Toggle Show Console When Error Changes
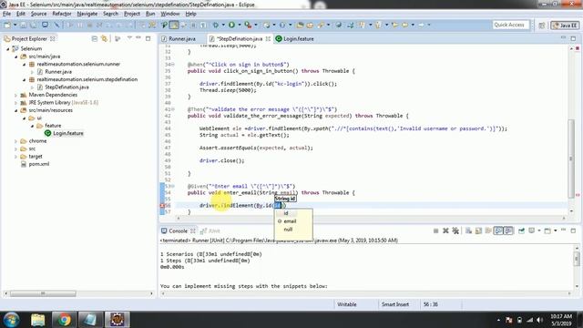The image size is (583, 328). click(508, 231)
